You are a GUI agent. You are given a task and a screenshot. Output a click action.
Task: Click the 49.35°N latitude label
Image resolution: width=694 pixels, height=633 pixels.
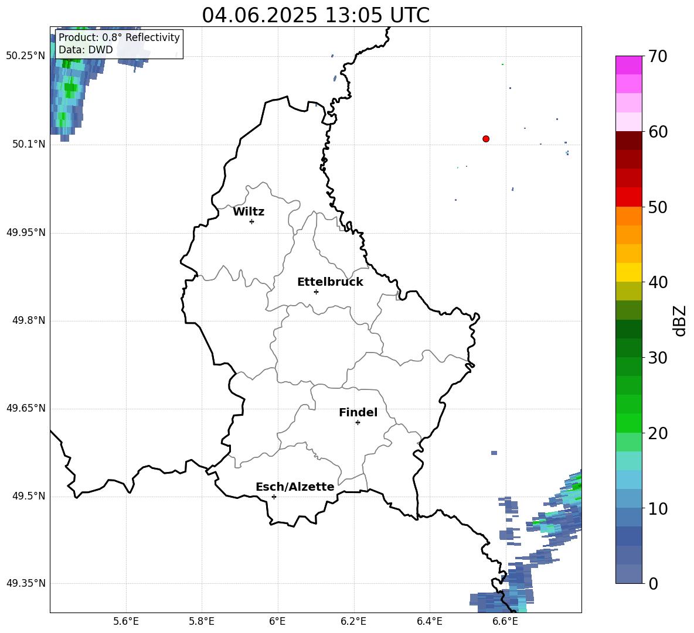26,583
